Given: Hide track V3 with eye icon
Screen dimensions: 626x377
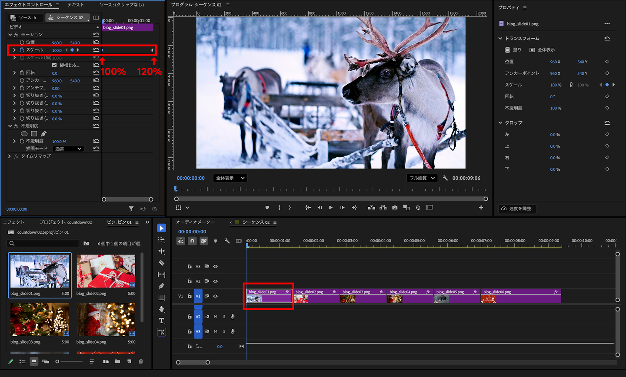Looking at the screenshot, I should 215,266.
